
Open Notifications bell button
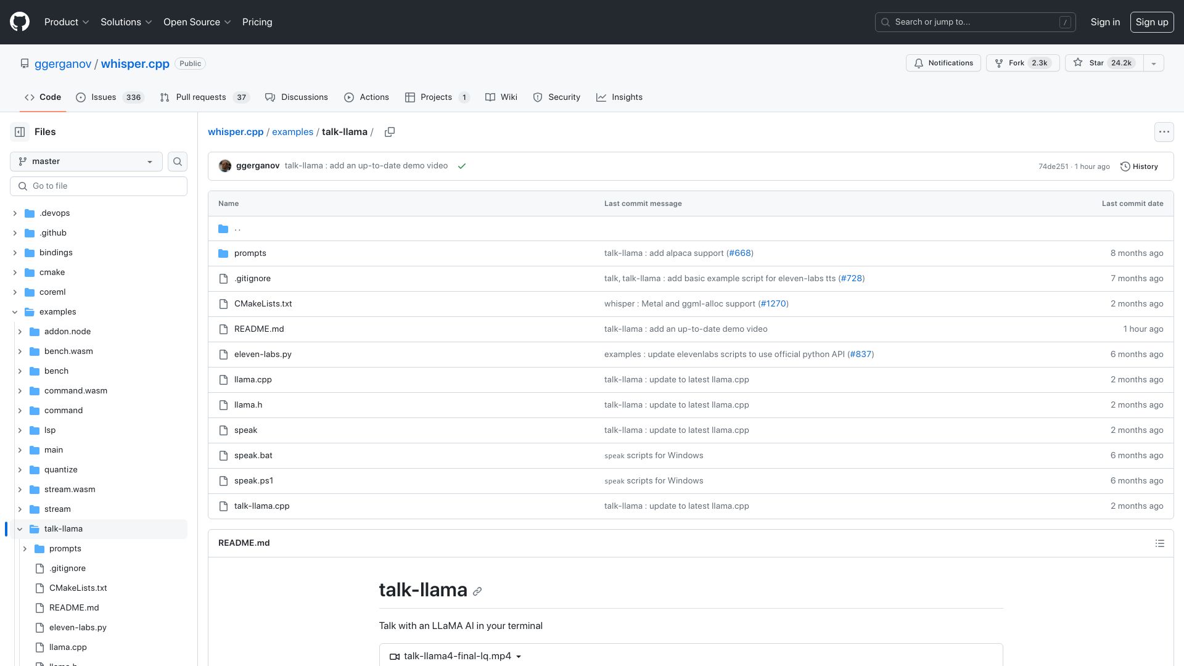(x=943, y=63)
